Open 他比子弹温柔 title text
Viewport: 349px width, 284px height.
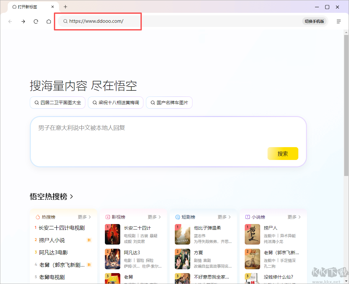[x=207, y=228]
